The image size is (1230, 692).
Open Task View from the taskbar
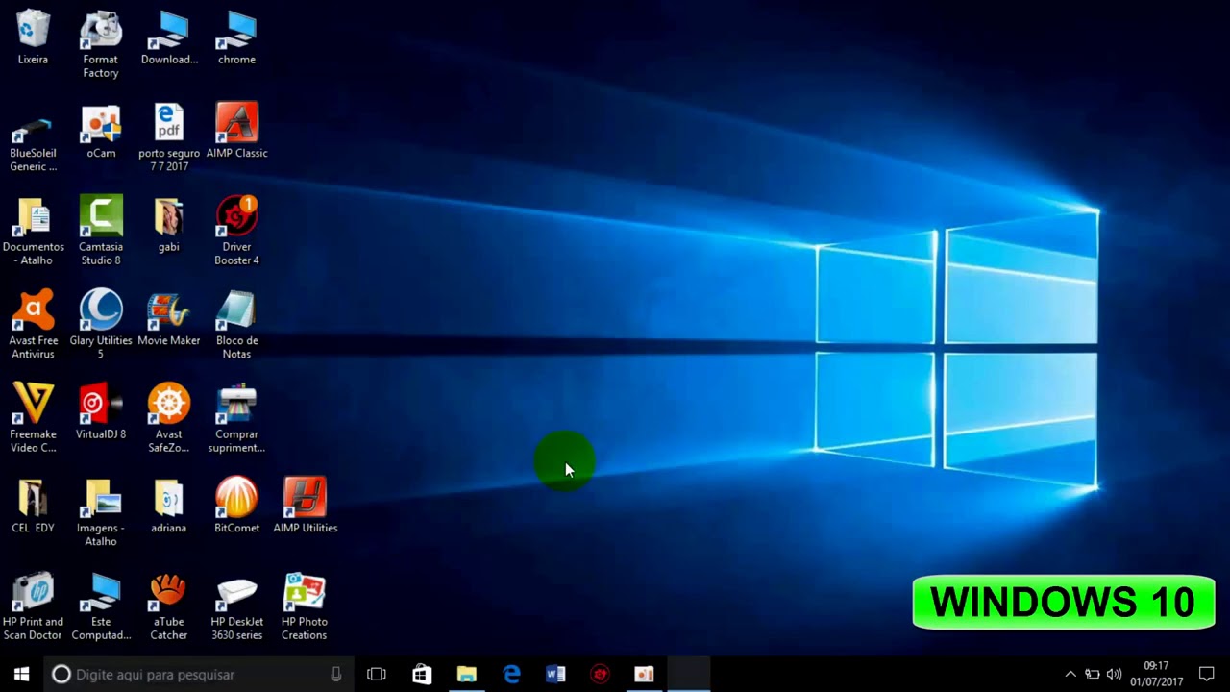(x=377, y=674)
